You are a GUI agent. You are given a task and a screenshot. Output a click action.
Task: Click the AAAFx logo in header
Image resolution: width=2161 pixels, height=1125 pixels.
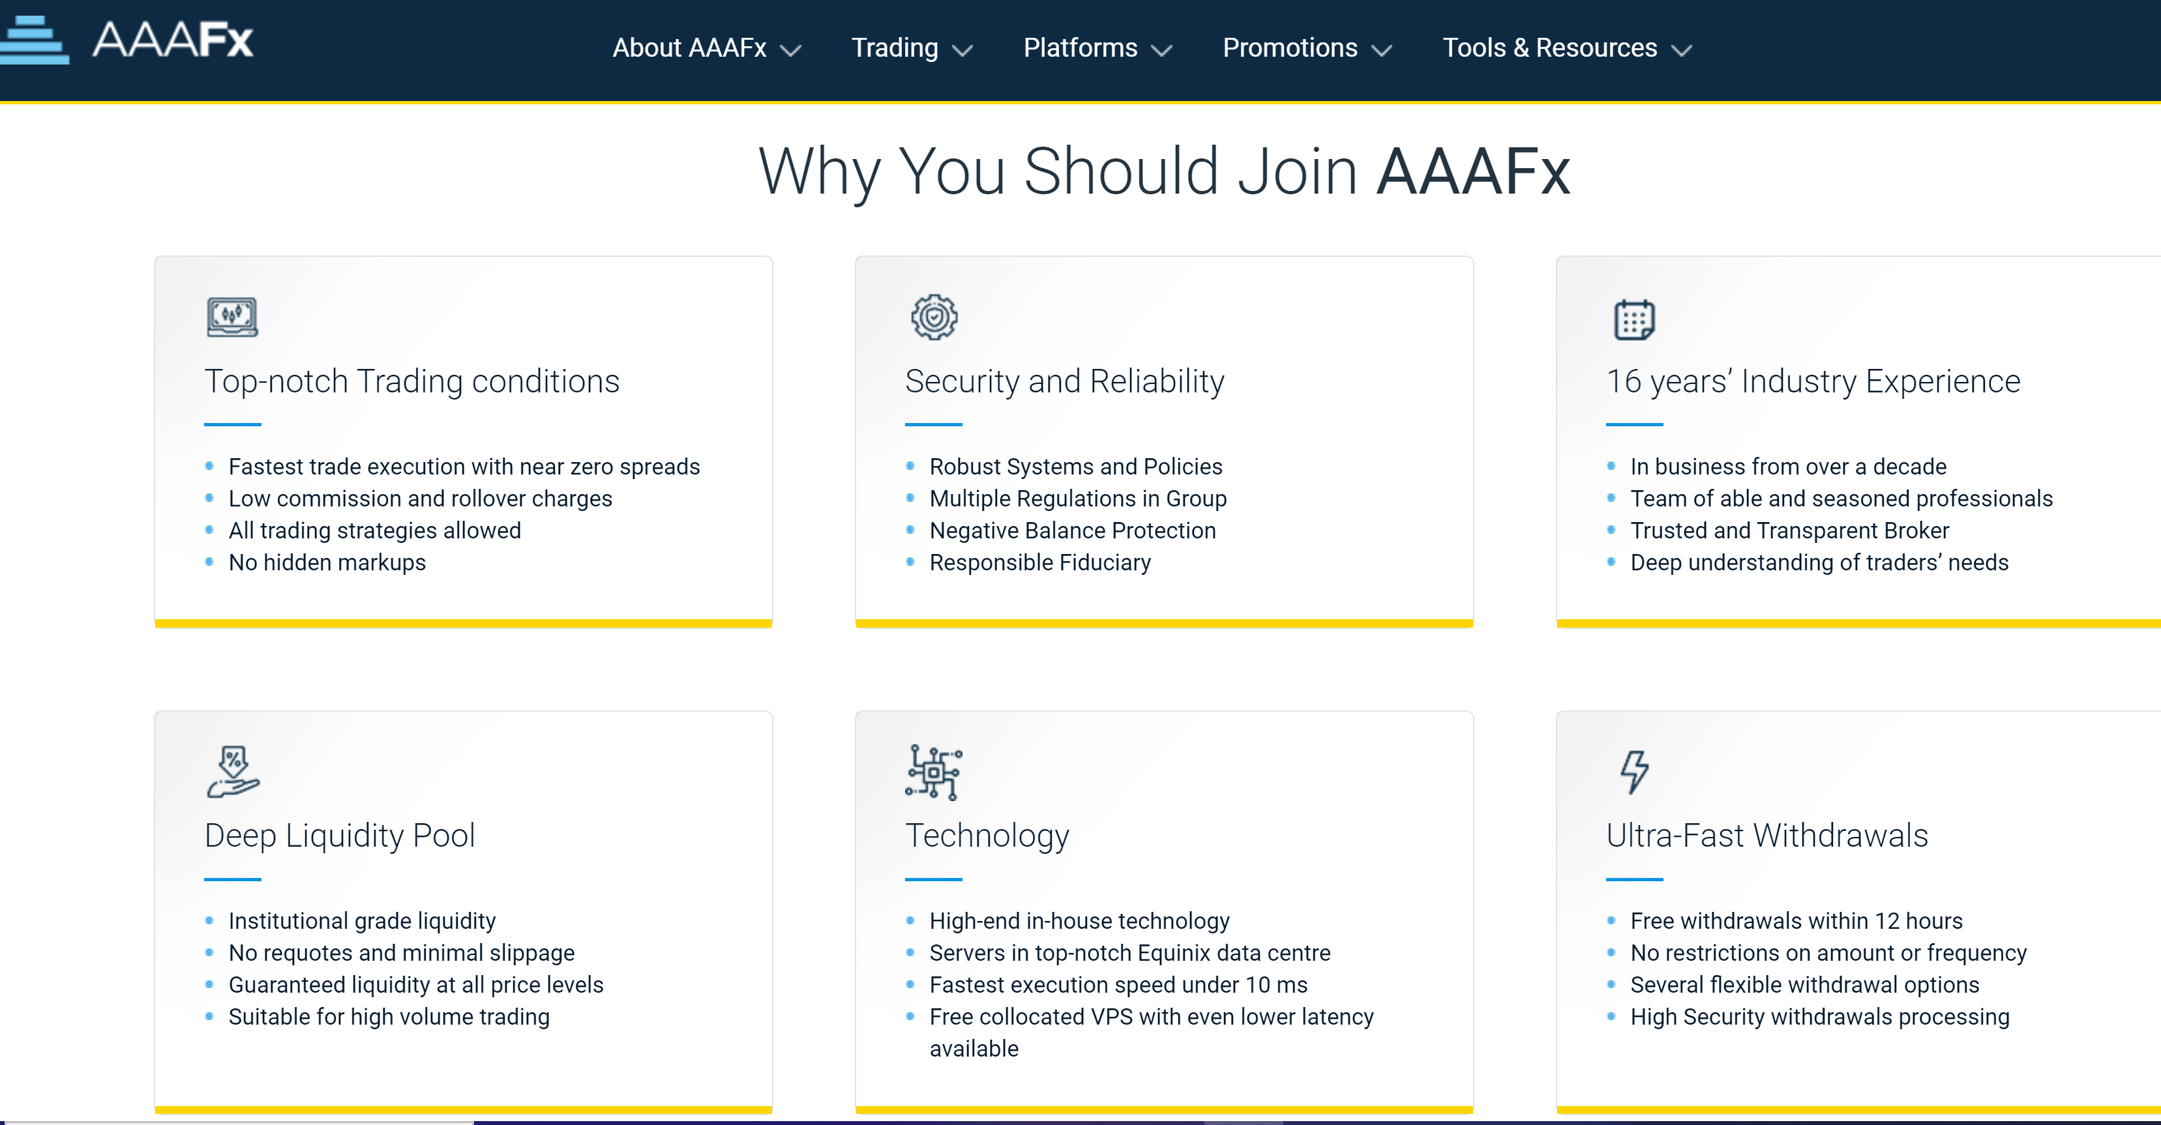pos(127,40)
